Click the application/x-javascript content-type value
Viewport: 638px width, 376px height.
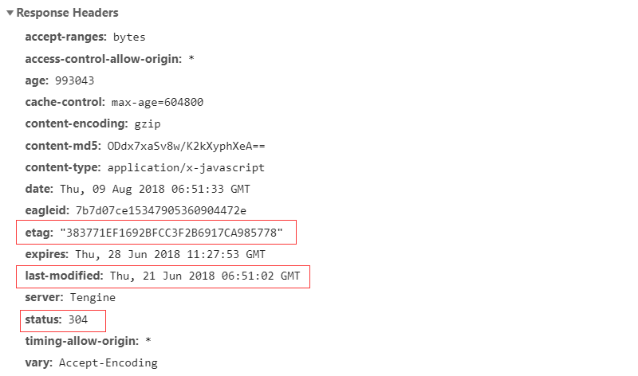[186, 168]
